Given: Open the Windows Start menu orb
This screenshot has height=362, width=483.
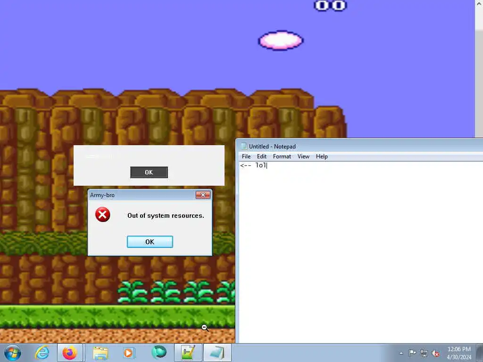Looking at the screenshot, I should (x=13, y=353).
